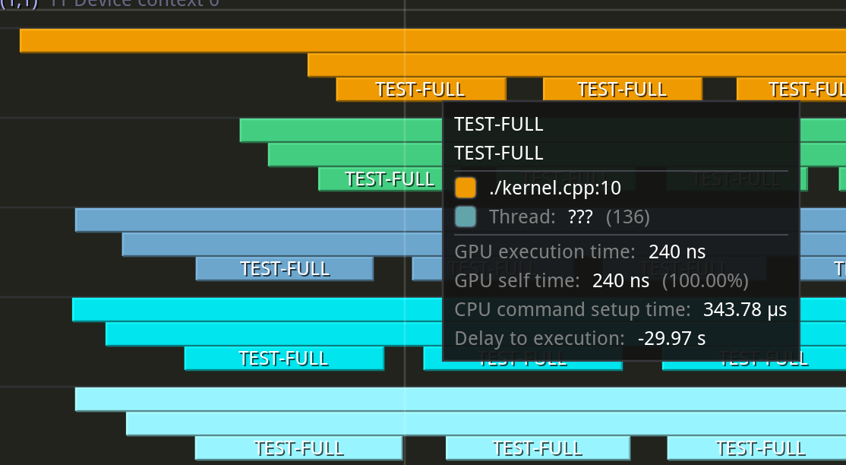
Task: Select the middle pale cyan TEST-FULL zone
Action: (538, 448)
